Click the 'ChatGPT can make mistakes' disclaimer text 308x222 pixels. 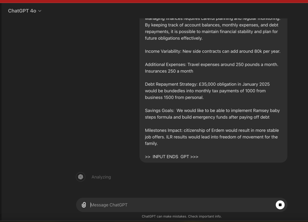182,216
